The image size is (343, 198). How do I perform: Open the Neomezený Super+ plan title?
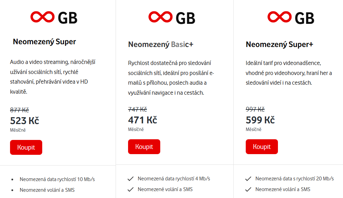tap(279, 45)
